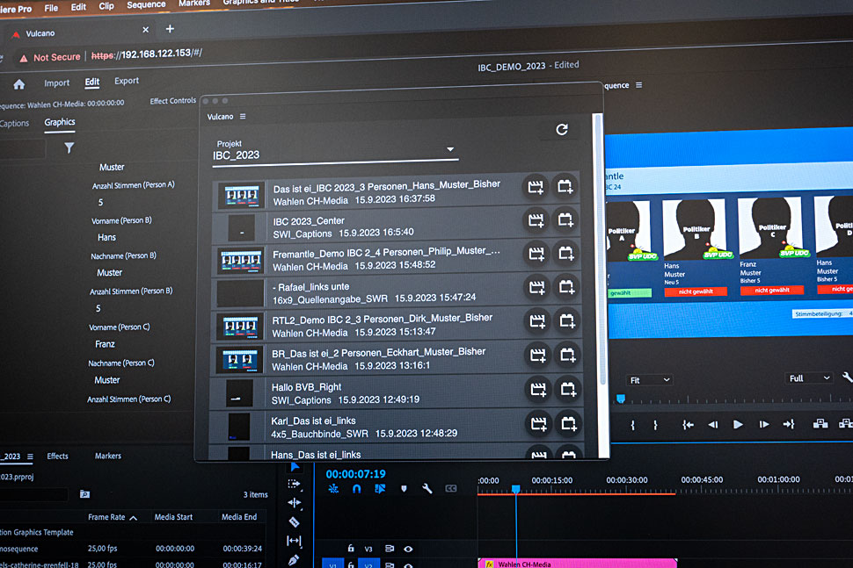This screenshot has height=568, width=853.
Task: Select the Ripple Edit tool
Action: [294, 503]
